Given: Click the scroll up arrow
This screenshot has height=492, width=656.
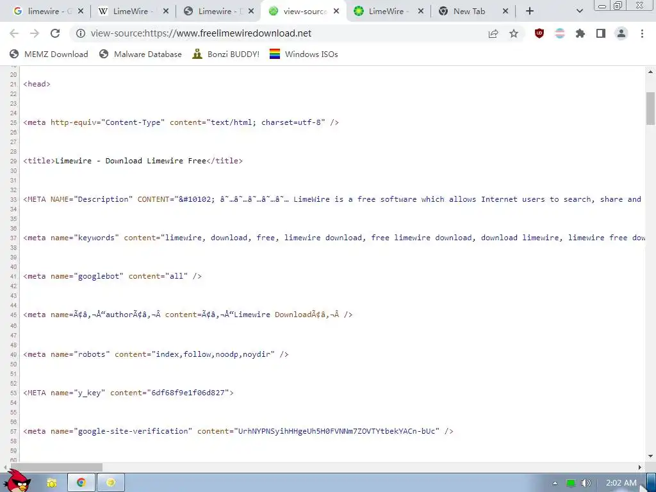Looking at the screenshot, I should [x=650, y=72].
